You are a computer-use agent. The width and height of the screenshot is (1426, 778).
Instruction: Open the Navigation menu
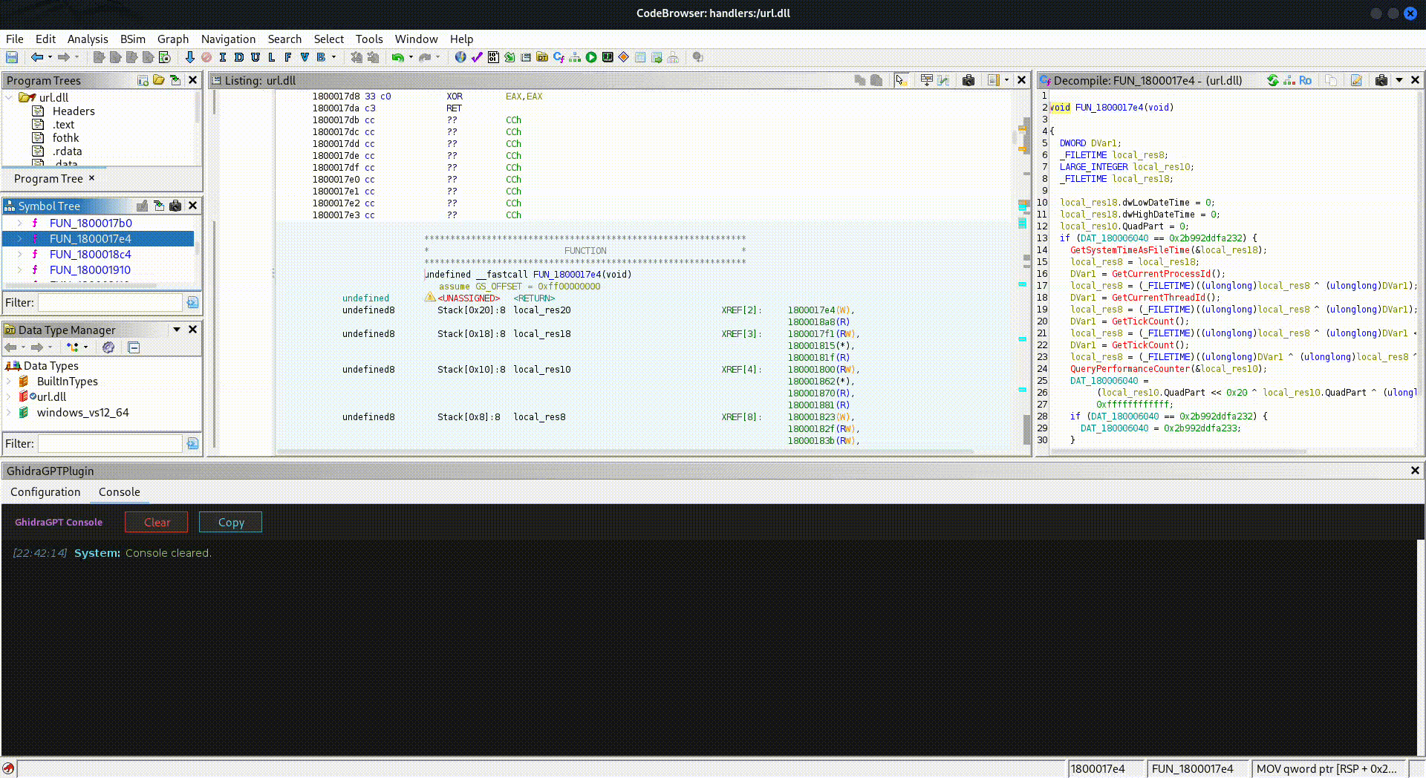(228, 39)
